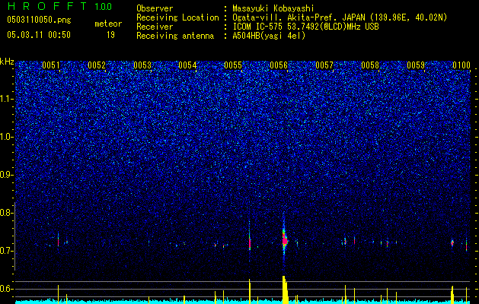Click the 0.9 kHz axis label
Viewport: 479px width, 304px height.
[6, 175]
